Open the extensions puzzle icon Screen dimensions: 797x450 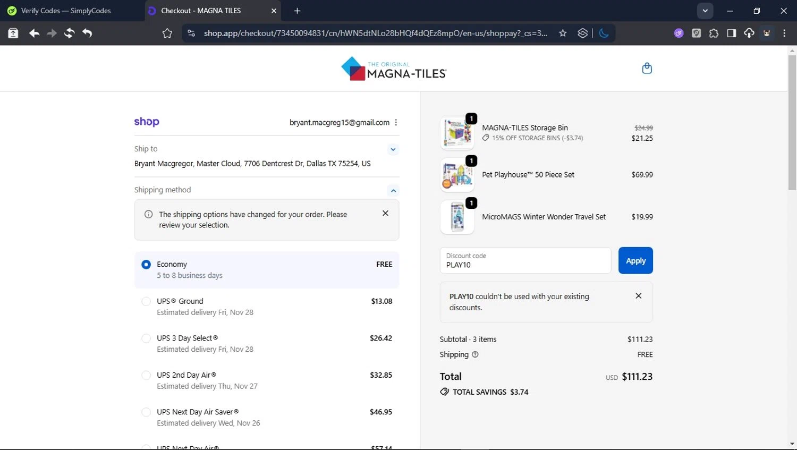click(714, 33)
